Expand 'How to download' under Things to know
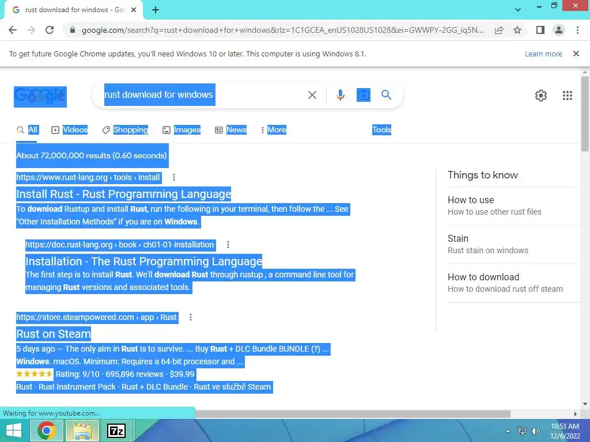The height and width of the screenshot is (442, 590). [514, 283]
